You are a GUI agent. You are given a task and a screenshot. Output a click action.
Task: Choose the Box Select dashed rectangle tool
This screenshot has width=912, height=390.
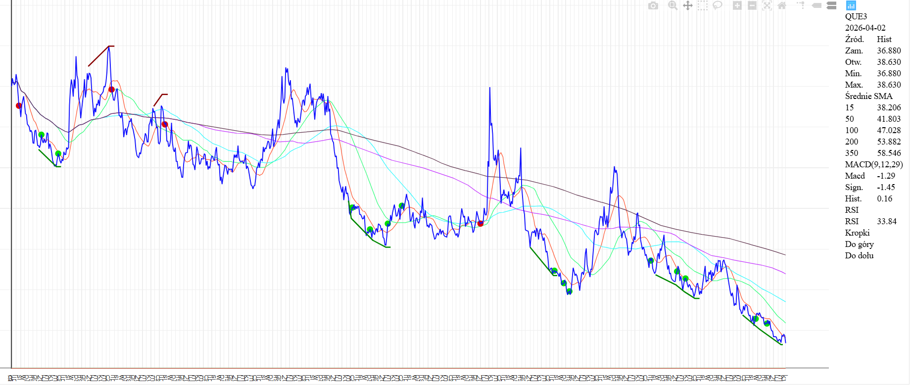click(x=703, y=5)
